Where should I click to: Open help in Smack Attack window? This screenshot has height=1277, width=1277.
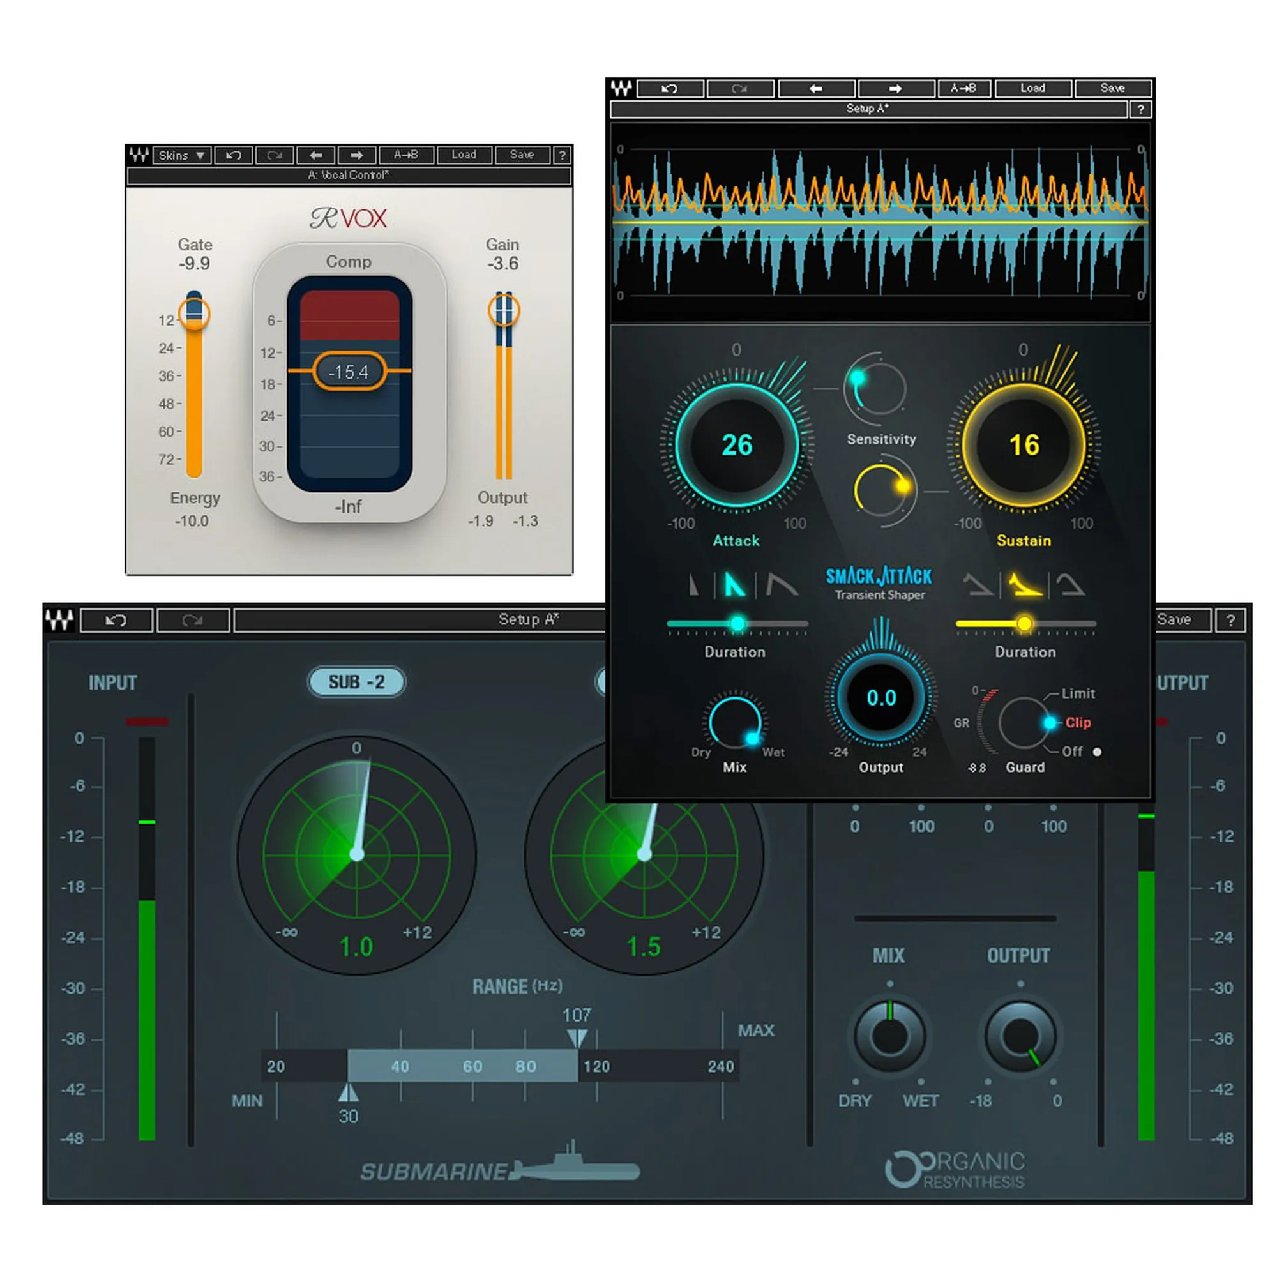(x=1140, y=110)
